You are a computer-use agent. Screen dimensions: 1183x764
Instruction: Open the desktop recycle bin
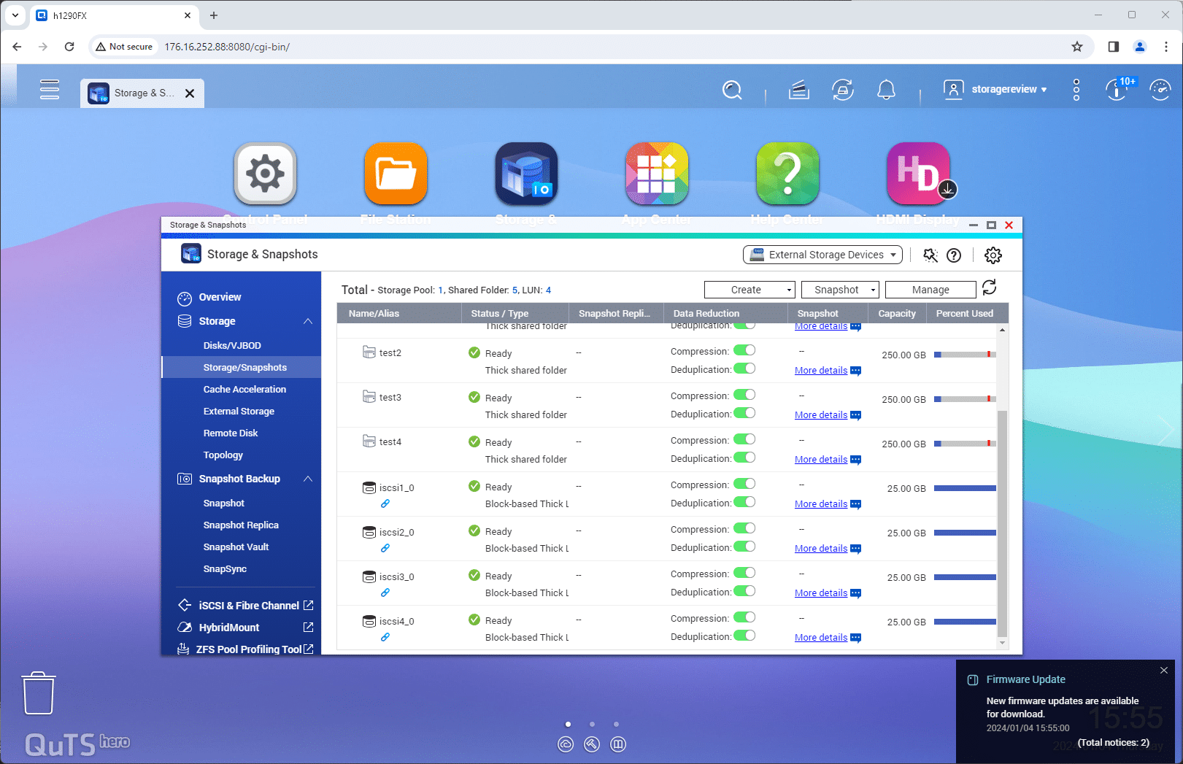point(39,693)
